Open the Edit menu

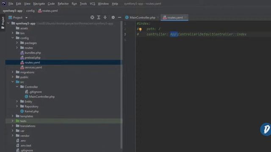tap(19, 4)
